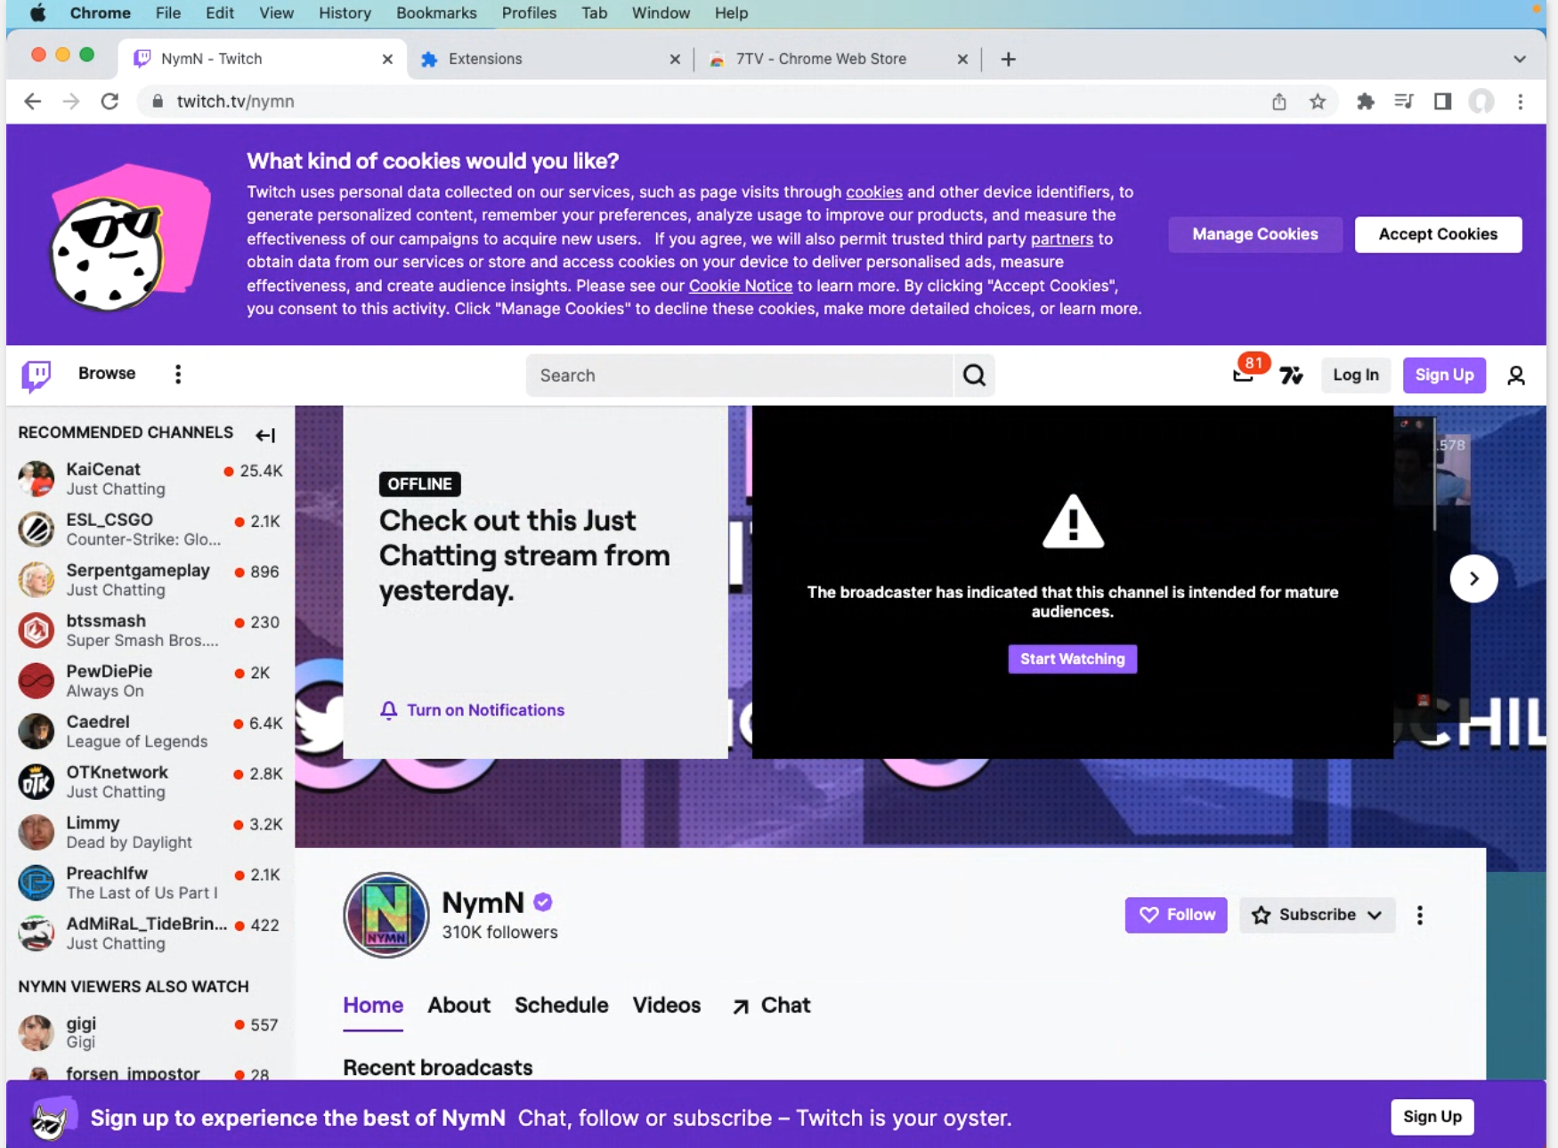Image resolution: width=1558 pixels, height=1148 pixels.
Task: Click the Log In button
Action: point(1356,376)
